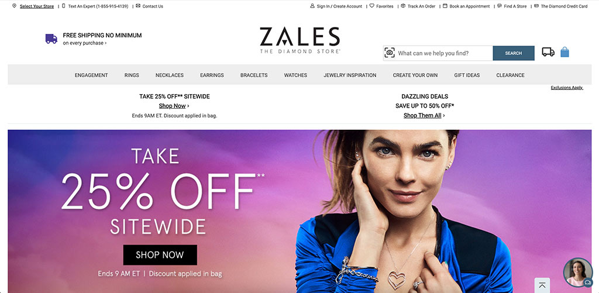Click the black SHOP NOW banner button
Image resolution: width=599 pixels, height=293 pixels.
click(160, 255)
